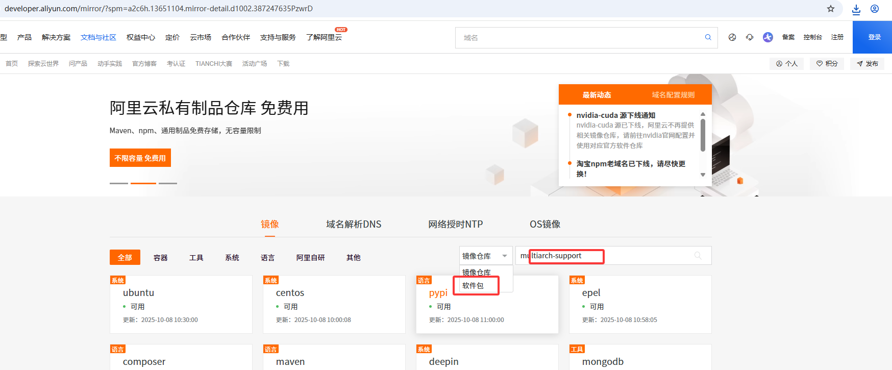892x370 pixels.
Task: Open TIANCHI大赛 in the sub navigation
Action: [214, 64]
